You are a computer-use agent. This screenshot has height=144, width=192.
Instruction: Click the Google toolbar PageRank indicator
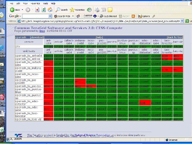(88, 16)
